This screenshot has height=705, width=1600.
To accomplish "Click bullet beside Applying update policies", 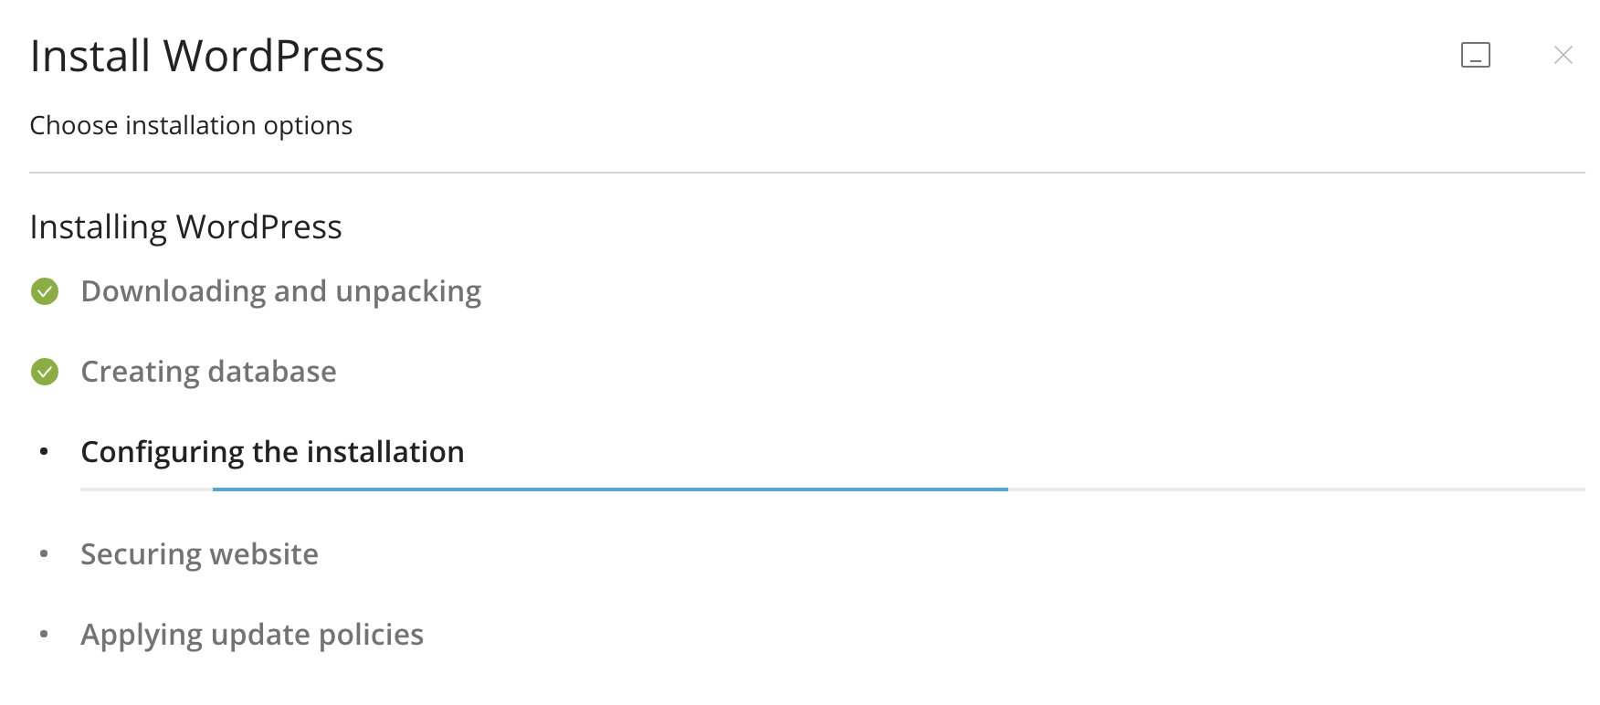I will click(43, 635).
